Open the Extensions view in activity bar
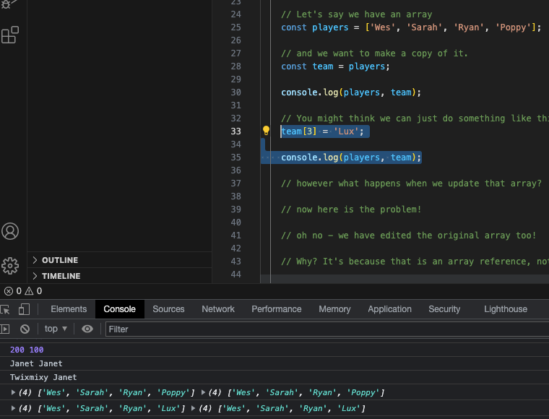 coord(10,35)
